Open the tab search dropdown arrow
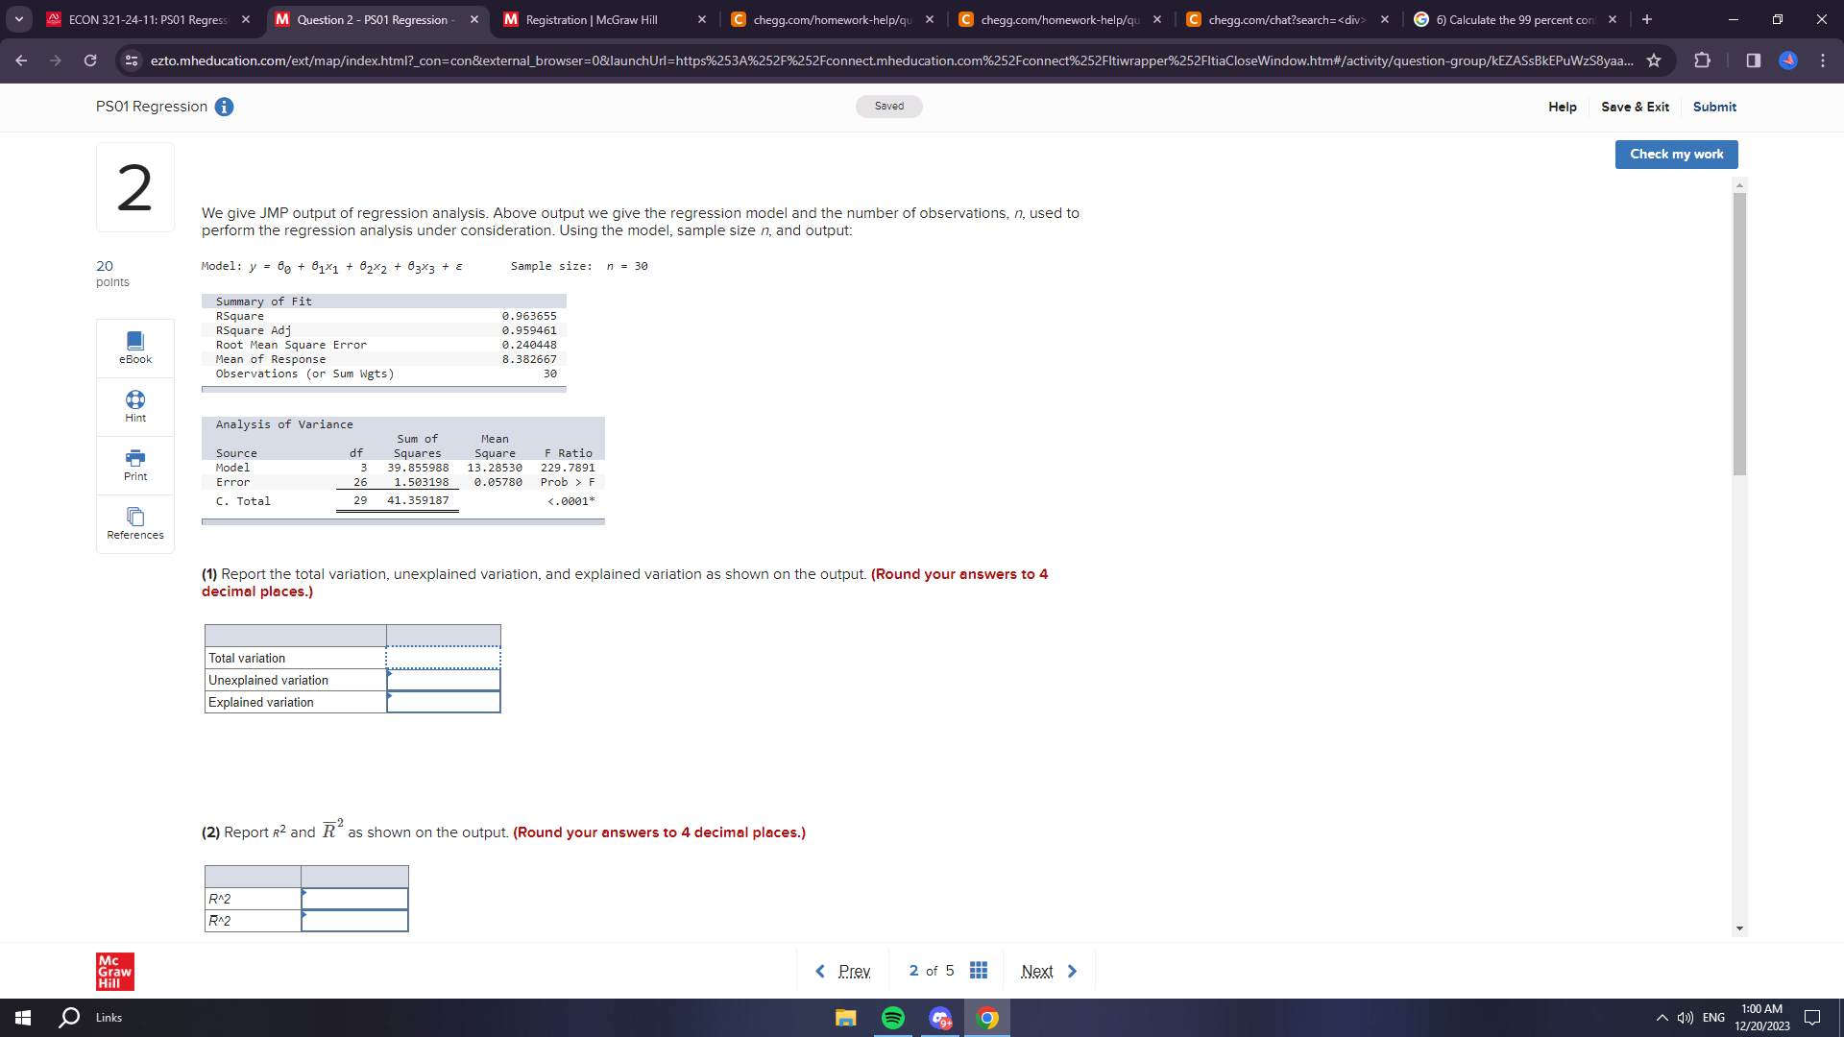Image resolution: width=1844 pixels, height=1037 pixels. pos(18,18)
